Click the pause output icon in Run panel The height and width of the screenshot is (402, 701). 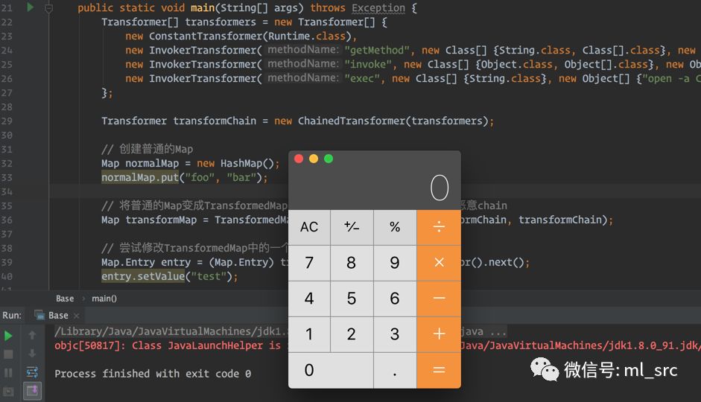(x=8, y=372)
